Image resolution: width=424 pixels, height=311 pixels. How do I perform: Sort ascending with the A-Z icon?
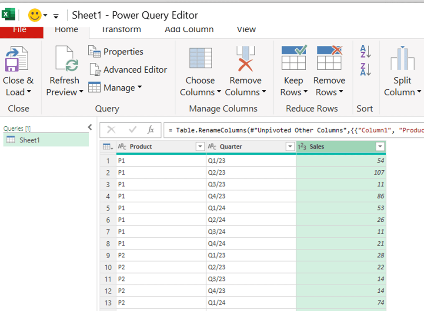(365, 51)
